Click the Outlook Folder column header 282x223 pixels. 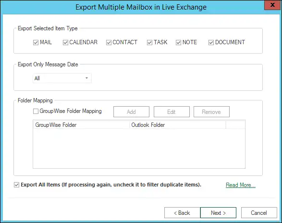pos(178,125)
